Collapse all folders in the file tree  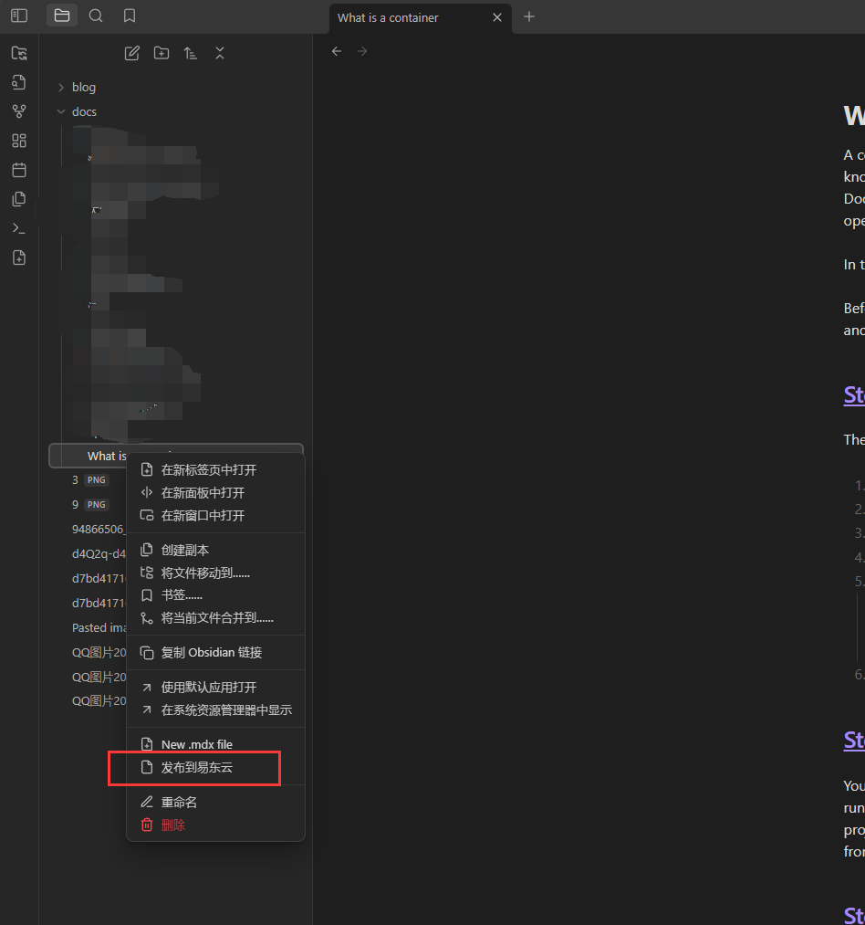point(220,53)
